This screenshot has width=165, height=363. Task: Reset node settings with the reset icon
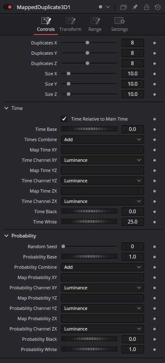(x=158, y=7)
